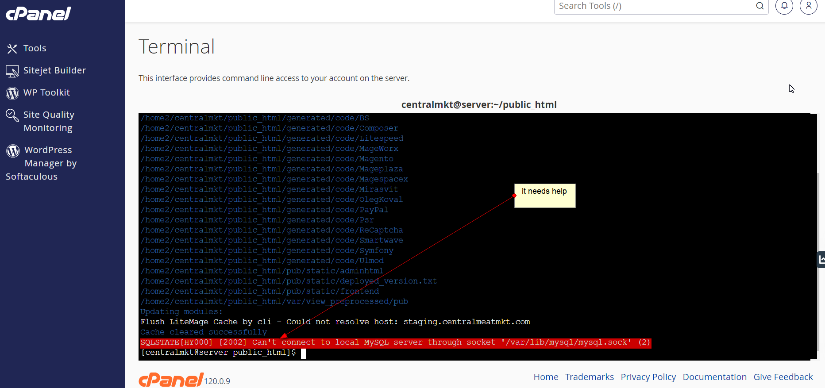This screenshot has width=825, height=388.
Task: Click the generated/code/Psr path line
Action: (x=257, y=220)
